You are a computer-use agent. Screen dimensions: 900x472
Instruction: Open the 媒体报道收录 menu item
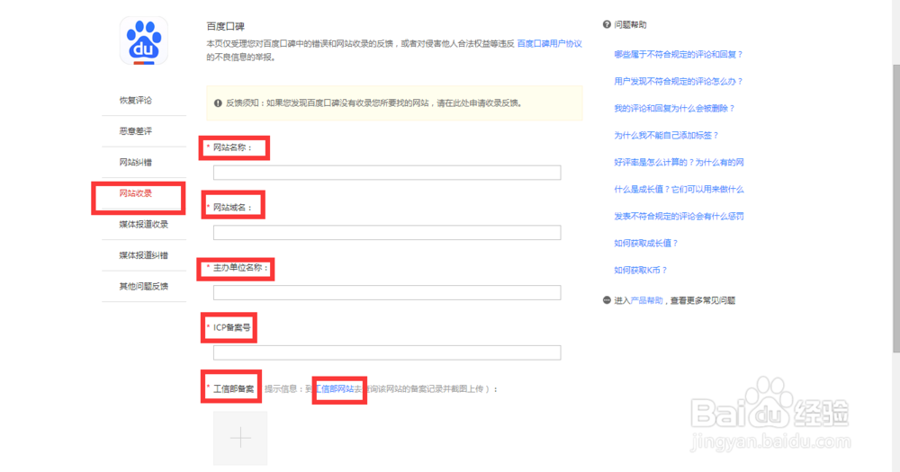point(143,224)
